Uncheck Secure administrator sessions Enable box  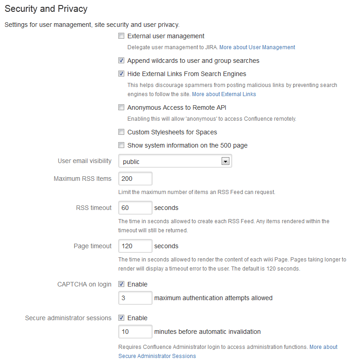coord(121,318)
